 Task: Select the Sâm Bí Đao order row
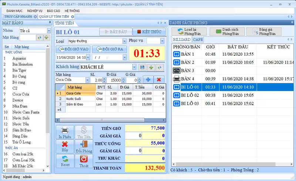click(x=111, y=104)
